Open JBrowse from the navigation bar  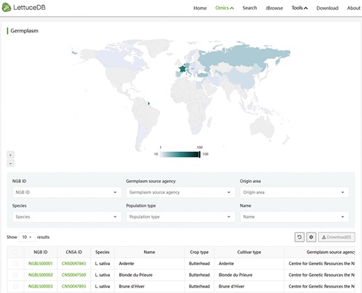pyautogui.click(x=274, y=8)
